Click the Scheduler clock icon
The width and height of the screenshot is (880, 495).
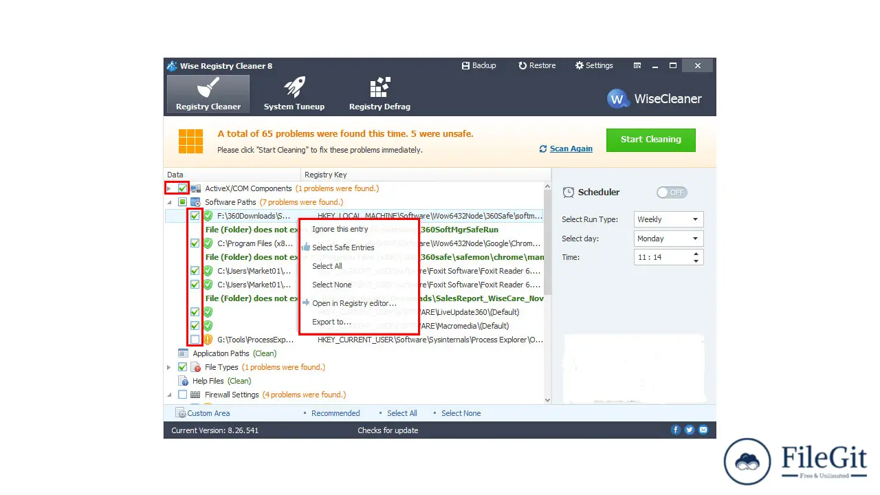(x=569, y=192)
